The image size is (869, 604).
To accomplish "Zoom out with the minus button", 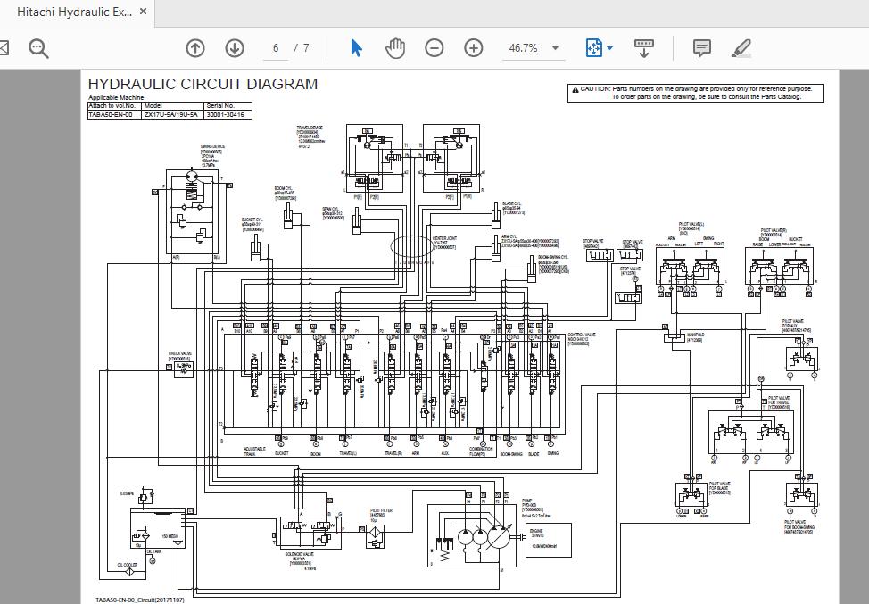I will pos(434,48).
